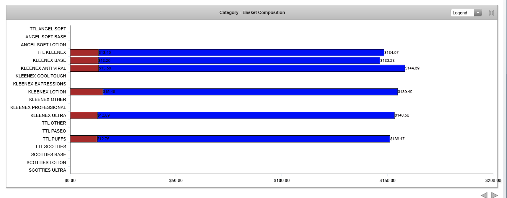This screenshot has width=507, height=198.
Task: Go to previous chart using left arrow
Action: pyautogui.click(x=484, y=195)
